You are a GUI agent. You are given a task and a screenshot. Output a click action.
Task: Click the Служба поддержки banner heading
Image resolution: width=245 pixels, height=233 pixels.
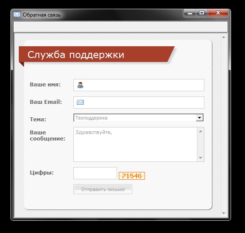76,55
